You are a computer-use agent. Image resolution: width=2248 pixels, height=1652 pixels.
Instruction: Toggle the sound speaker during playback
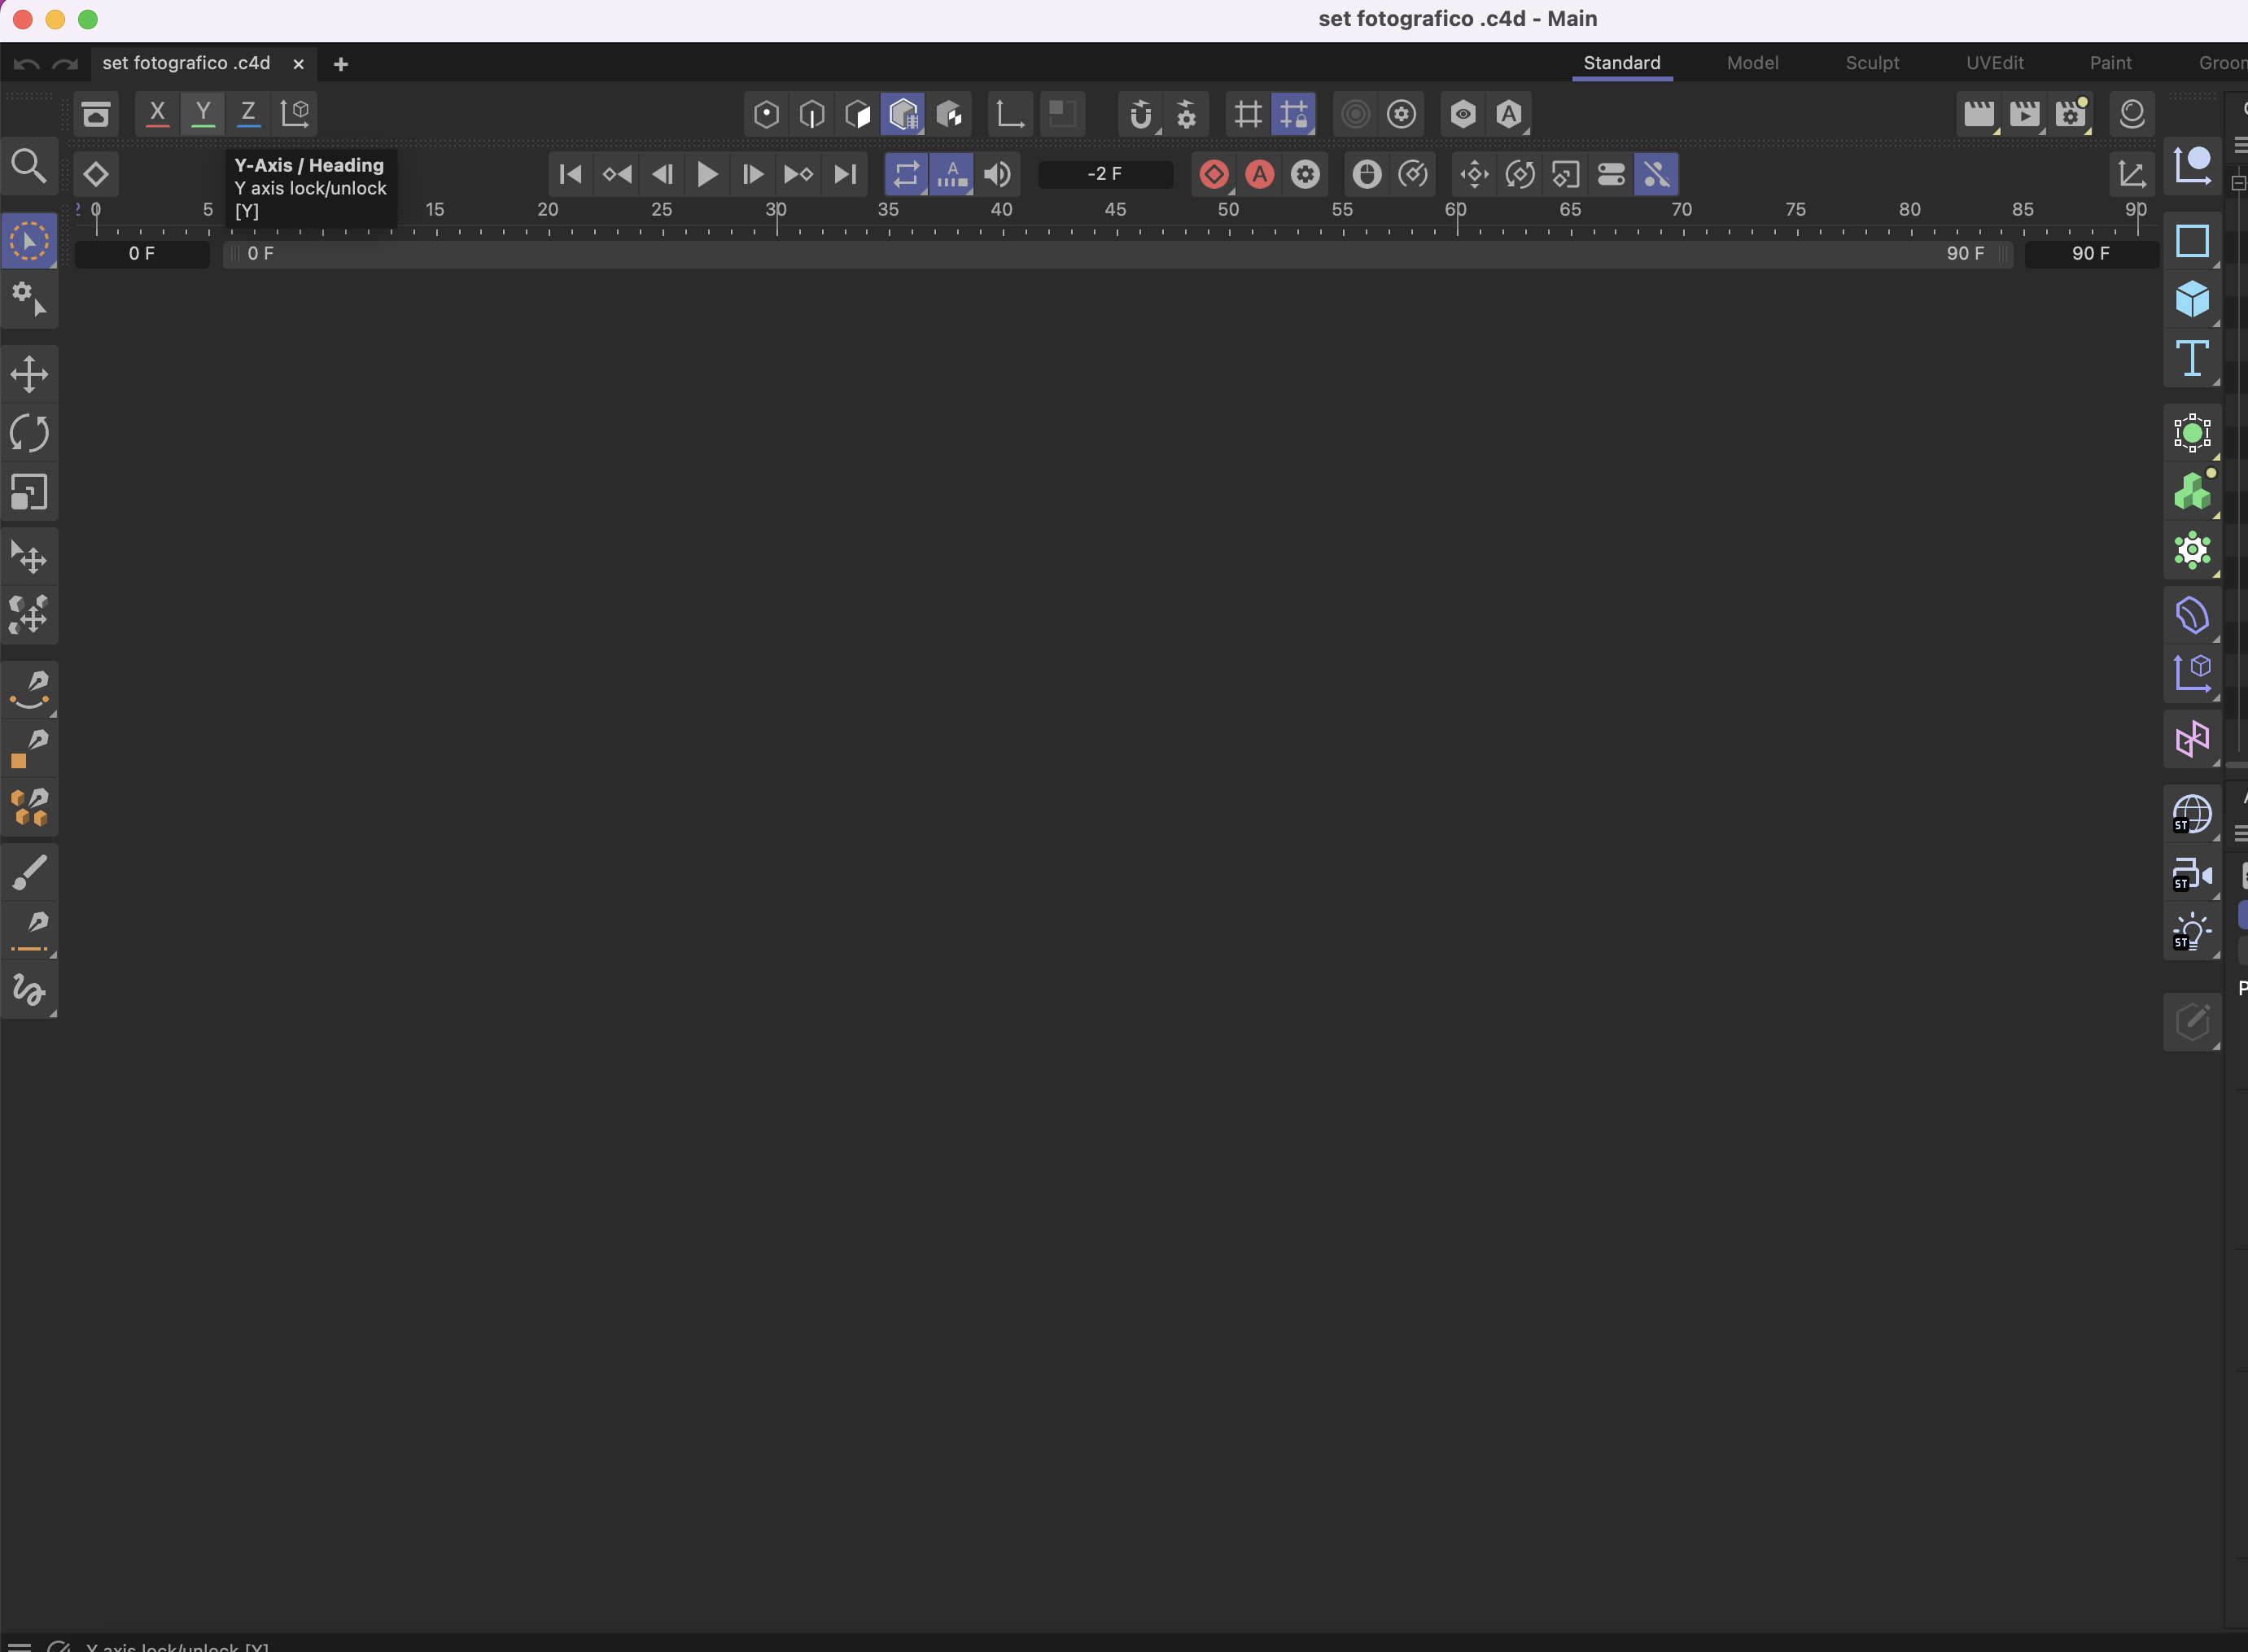[997, 174]
